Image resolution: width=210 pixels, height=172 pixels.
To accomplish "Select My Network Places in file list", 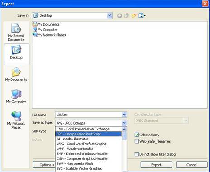I will 49,35.
